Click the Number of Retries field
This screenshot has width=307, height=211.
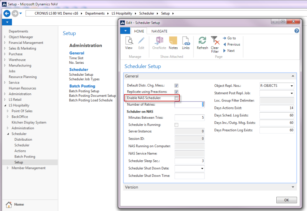(190, 105)
